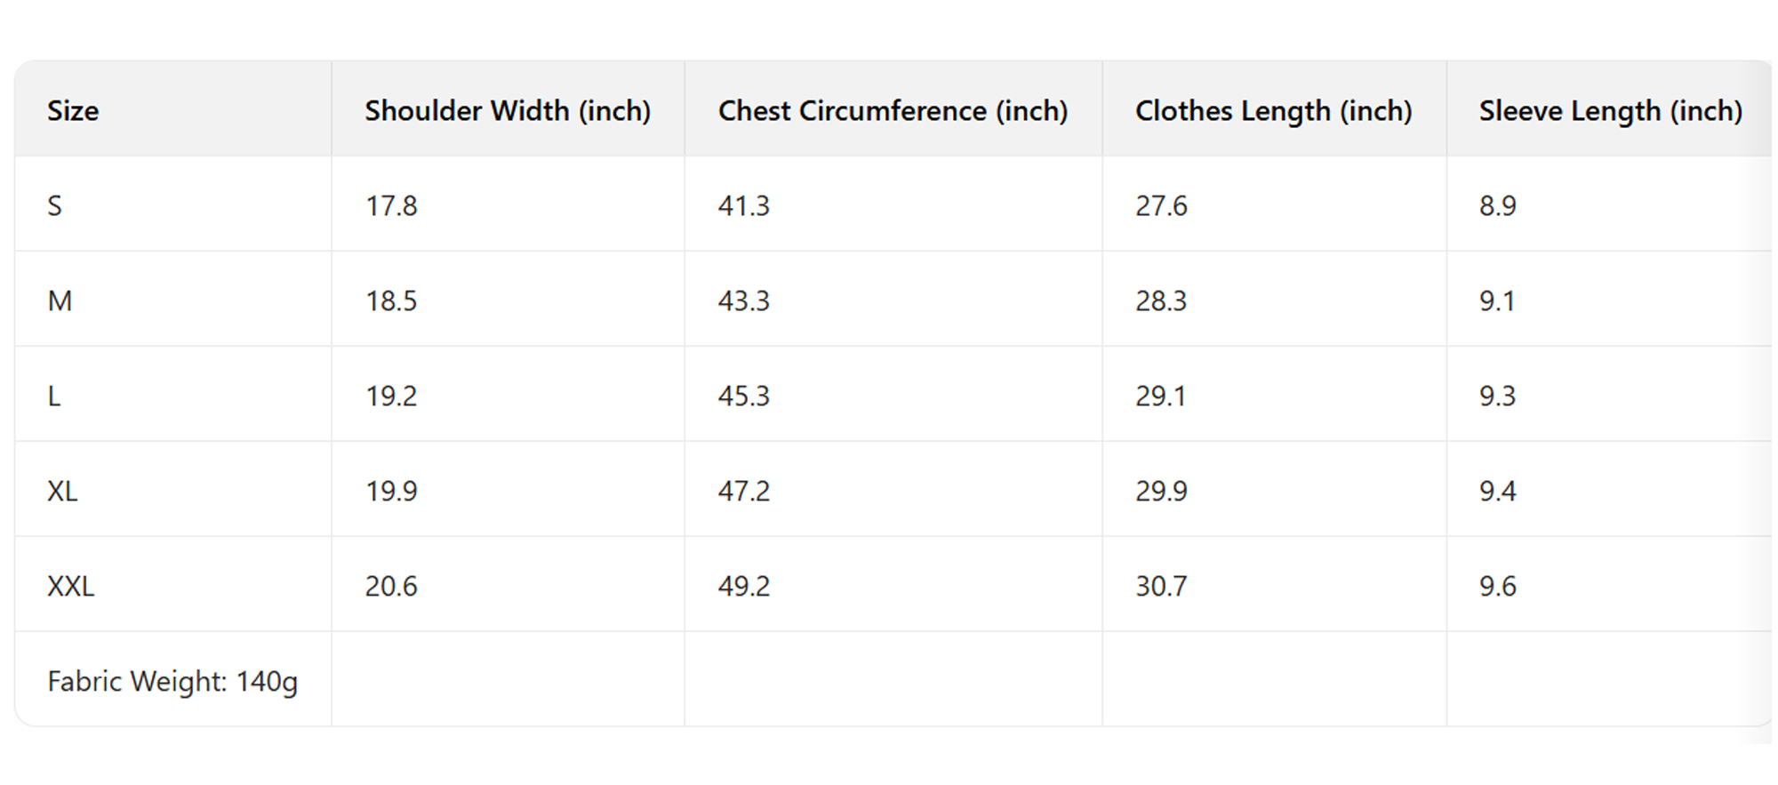Screen dimensions: 1778x785
Task: Click the Shoulder Width (inch) header
Action: [x=508, y=111]
